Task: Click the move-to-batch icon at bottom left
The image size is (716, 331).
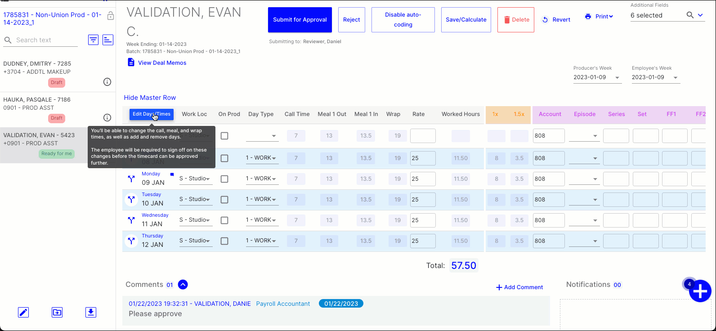Action: pos(57,312)
